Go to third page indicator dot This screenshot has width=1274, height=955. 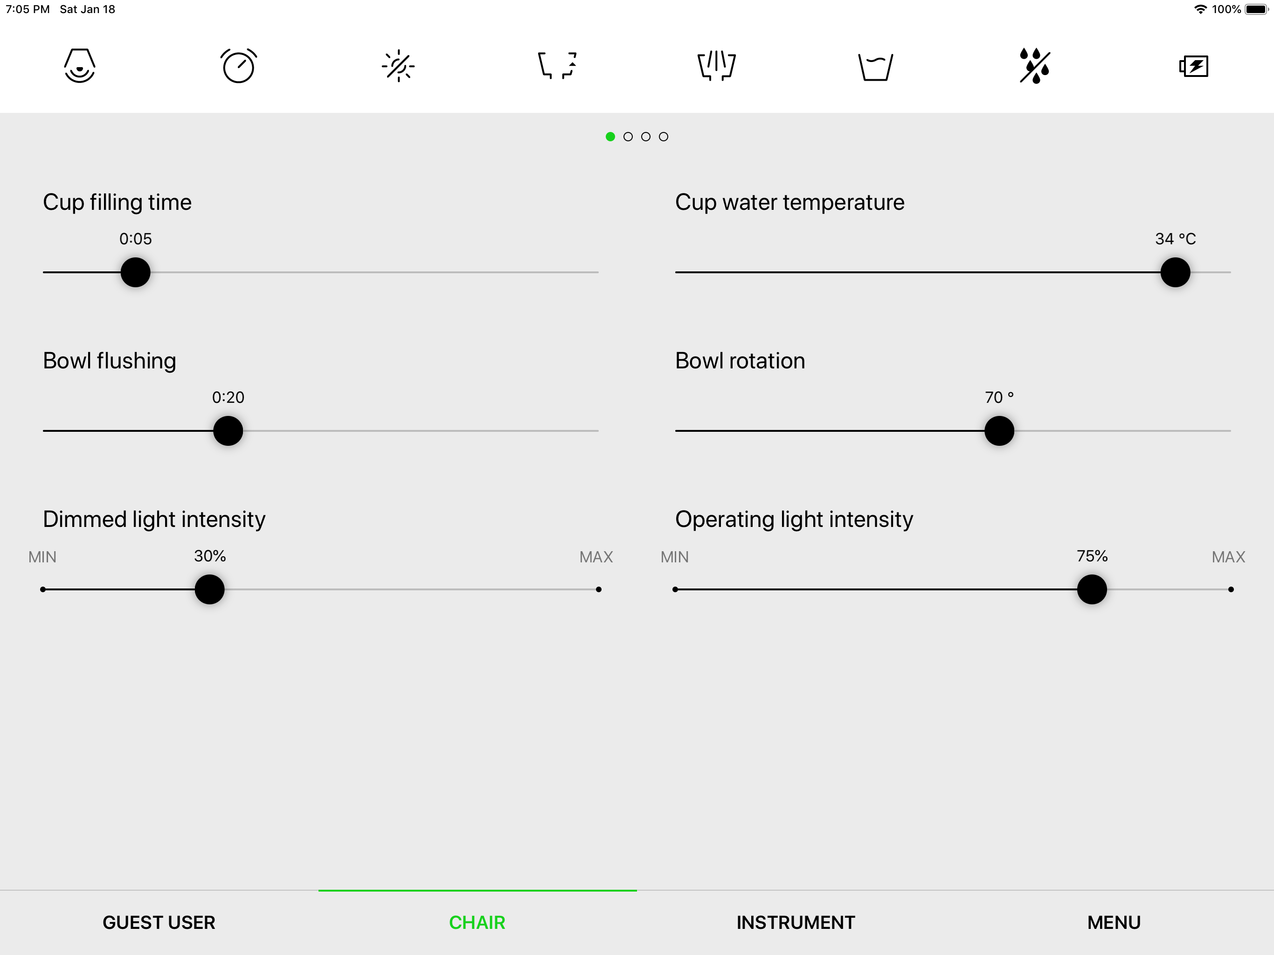(646, 137)
